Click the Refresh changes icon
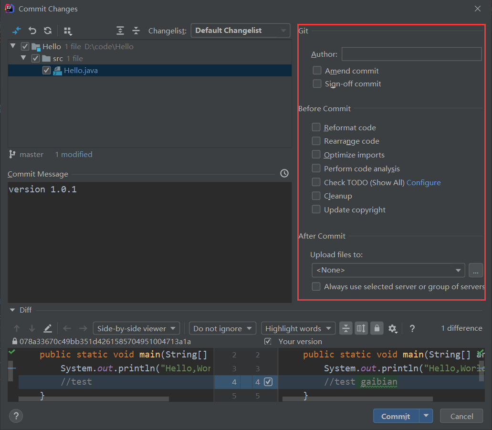 point(48,31)
